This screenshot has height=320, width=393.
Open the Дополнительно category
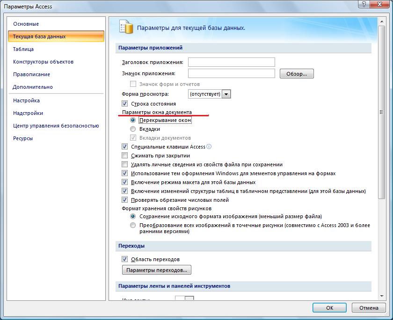click(x=56, y=87)
